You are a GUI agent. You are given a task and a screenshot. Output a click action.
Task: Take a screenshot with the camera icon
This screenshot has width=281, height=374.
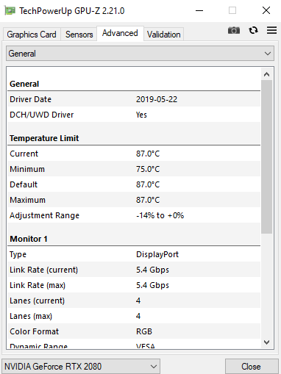tap(234, 30)
